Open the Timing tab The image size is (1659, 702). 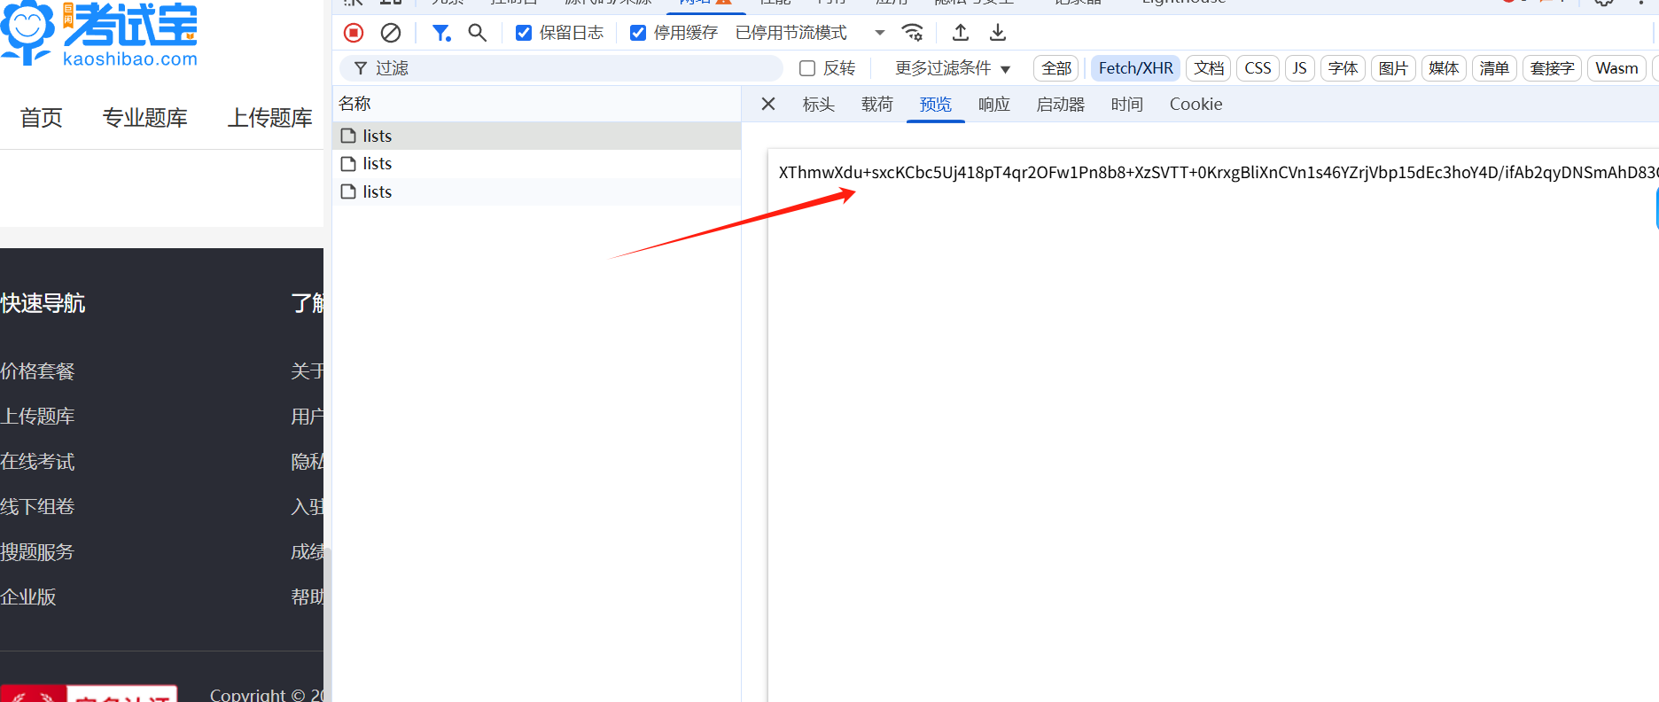click(x=1126, y=105)
